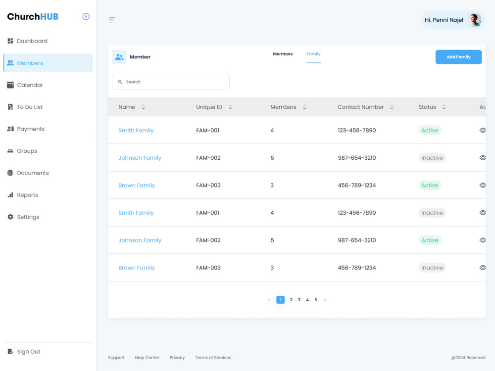The height and width of the screenshot is (371, 495).
Task: Click the magnifier icon in search box
Action: [x=120, y=82]
